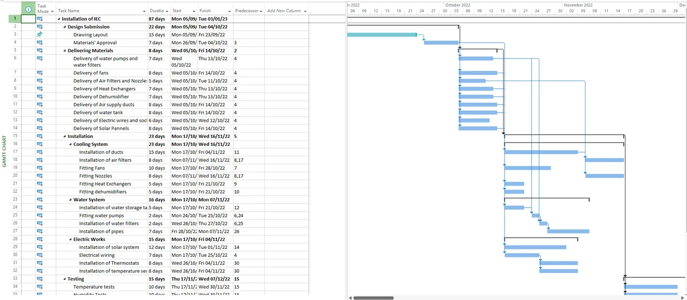Select the 'Fri 23/09/22' finish cell
This screenshot has height=300, width=687.
(x=214, y=35)
